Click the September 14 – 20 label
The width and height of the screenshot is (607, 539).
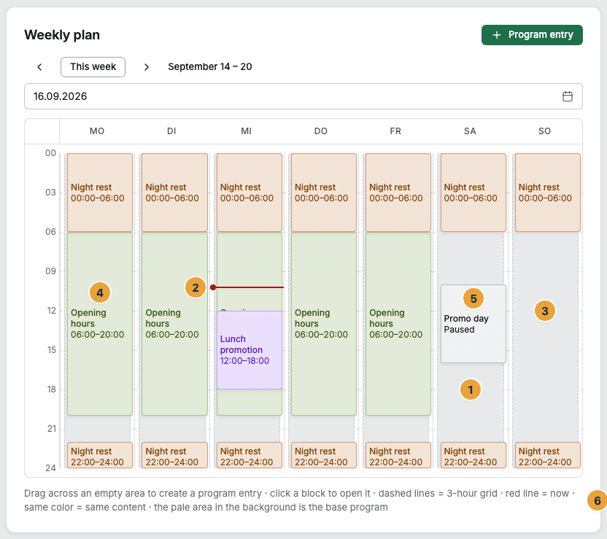pyautogui.click(x=210, y=67)
